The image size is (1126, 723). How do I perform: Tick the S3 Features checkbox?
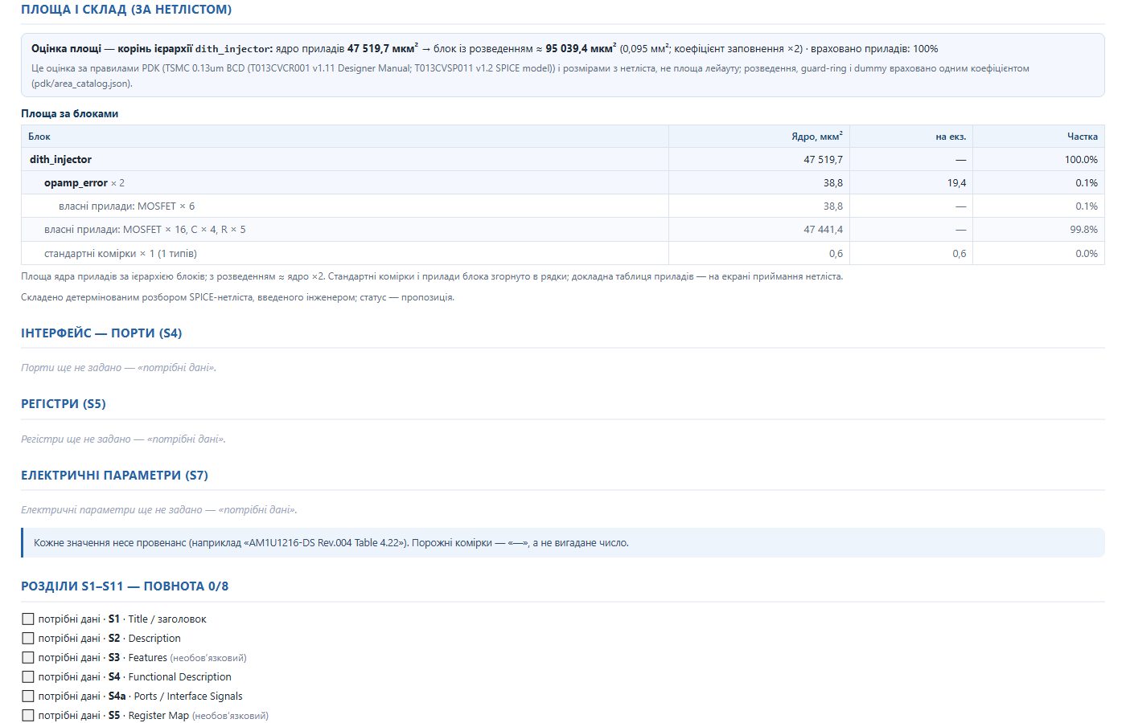tap(28, 657)
